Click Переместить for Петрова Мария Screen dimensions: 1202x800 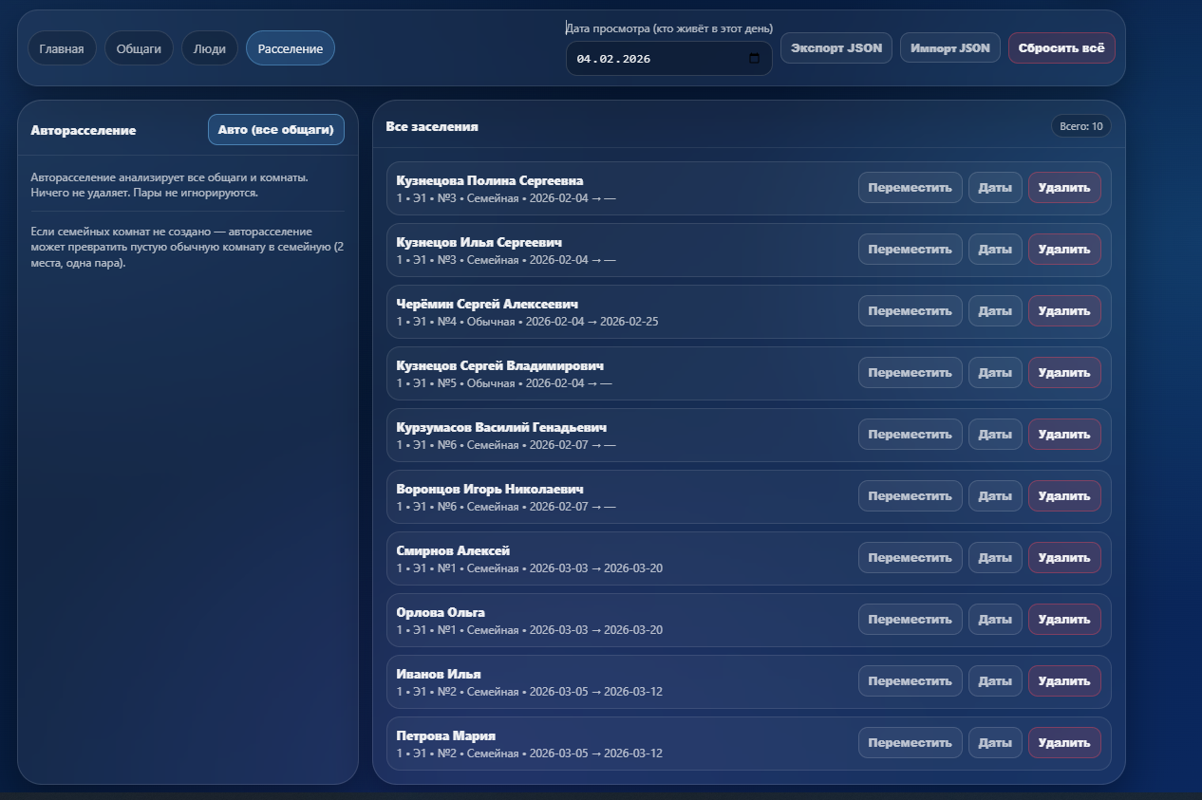(910, 743)
